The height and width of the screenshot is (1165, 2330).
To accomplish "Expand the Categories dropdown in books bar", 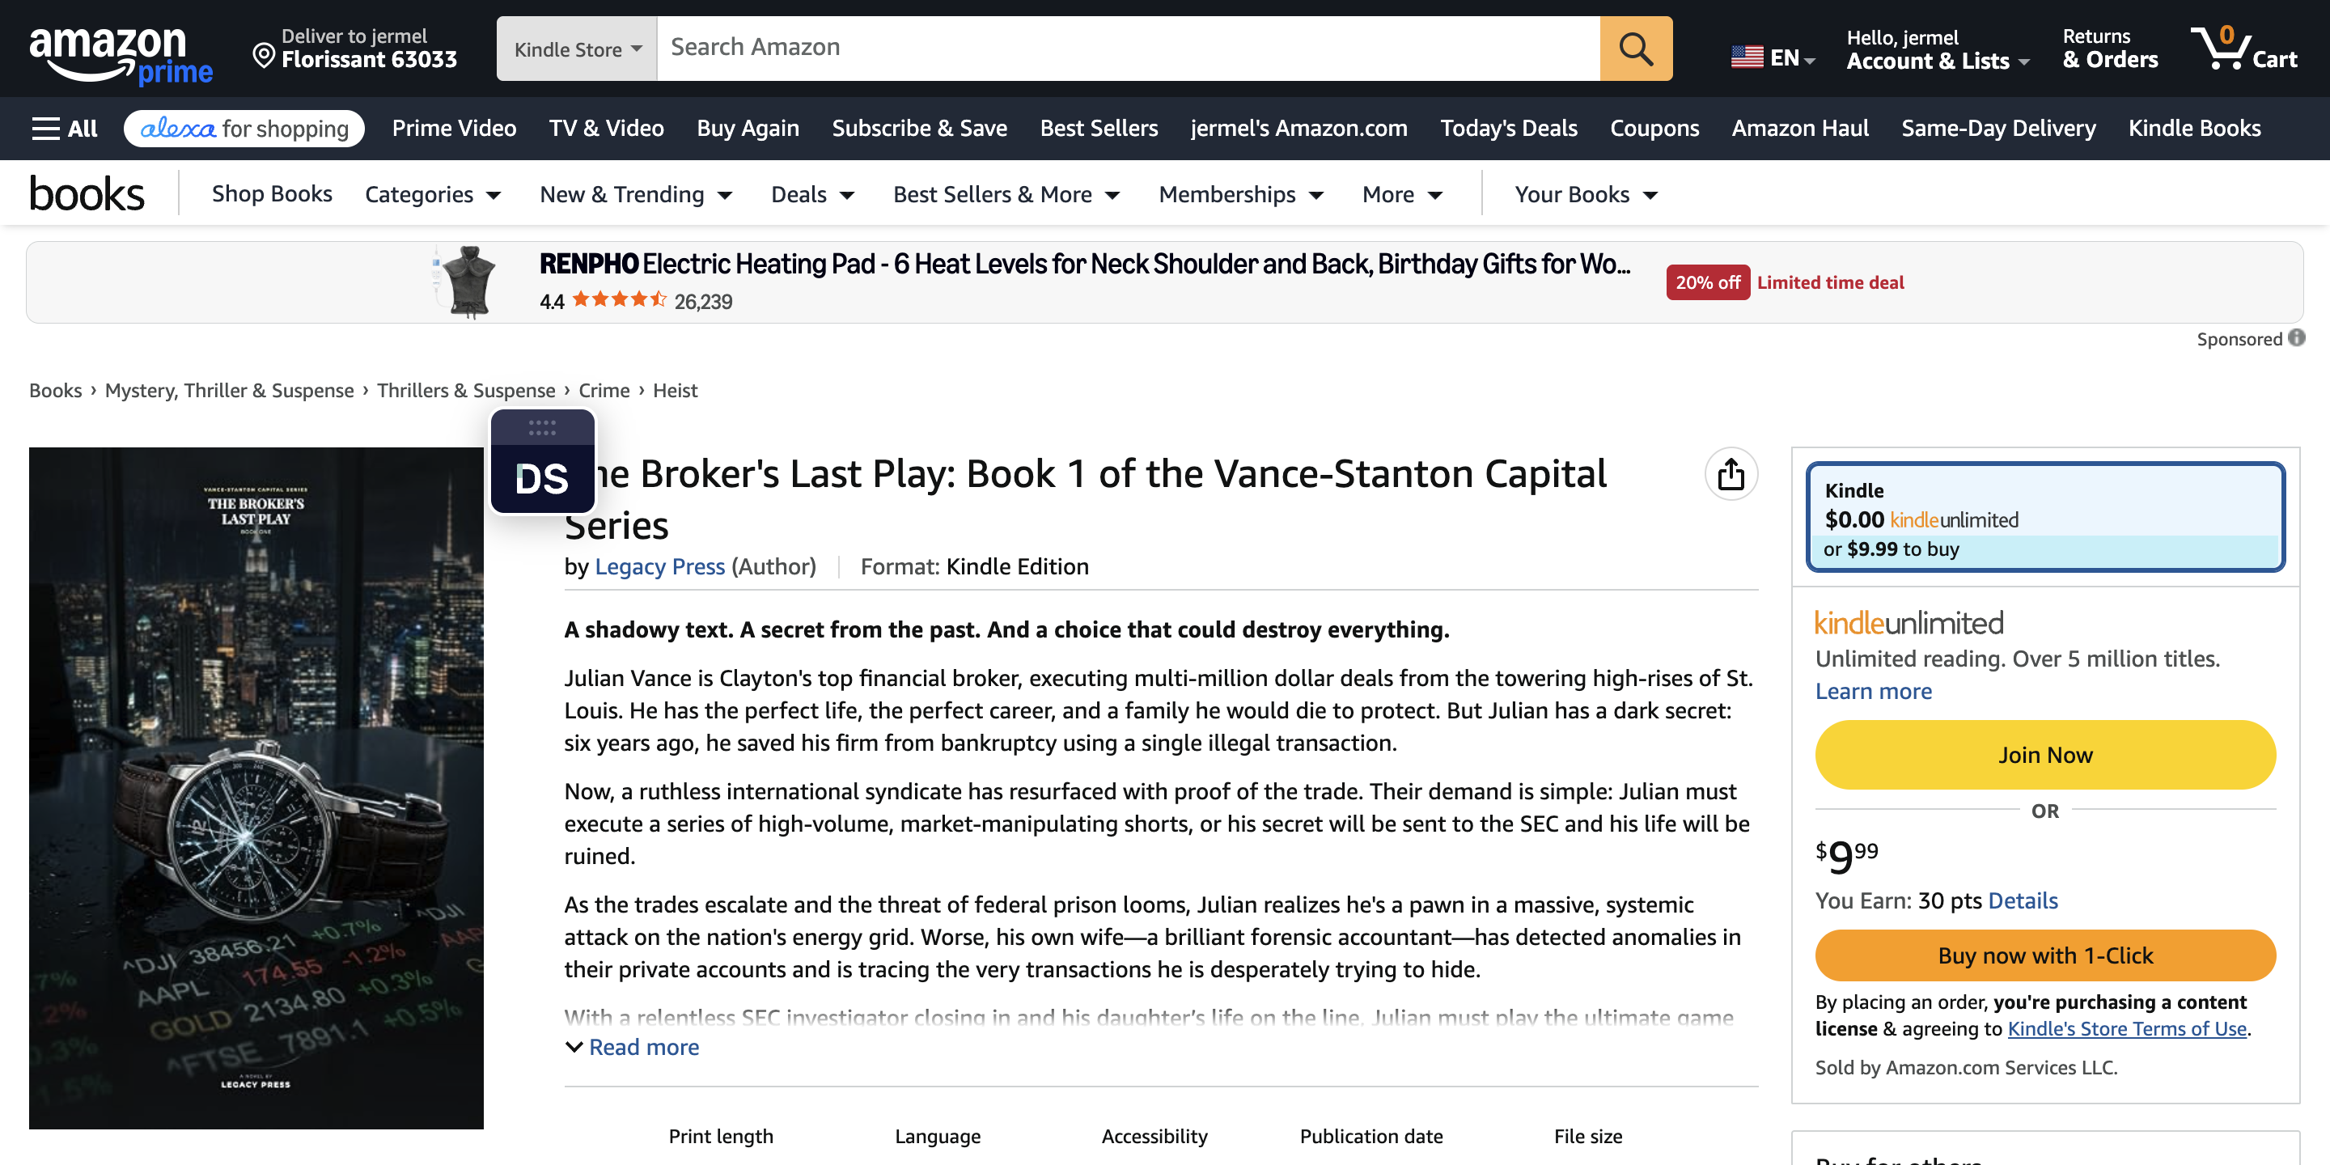I will coord(432,194).
